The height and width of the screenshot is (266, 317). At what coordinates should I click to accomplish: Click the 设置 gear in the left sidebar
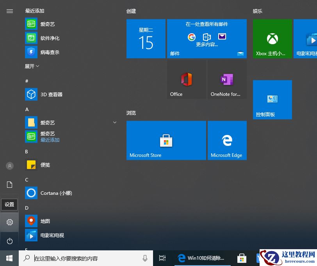[x=9, y=222]
